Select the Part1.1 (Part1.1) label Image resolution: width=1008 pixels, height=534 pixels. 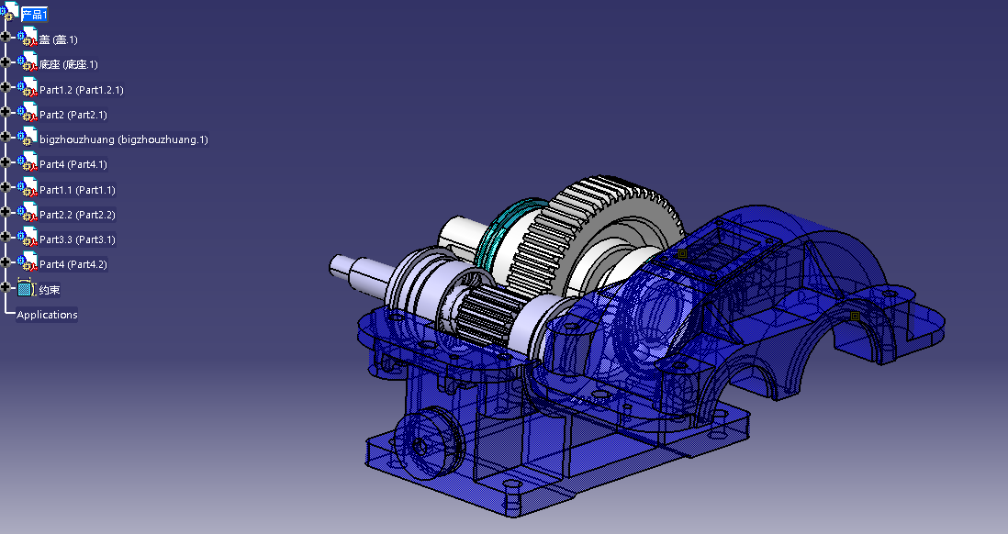[78, 190]
